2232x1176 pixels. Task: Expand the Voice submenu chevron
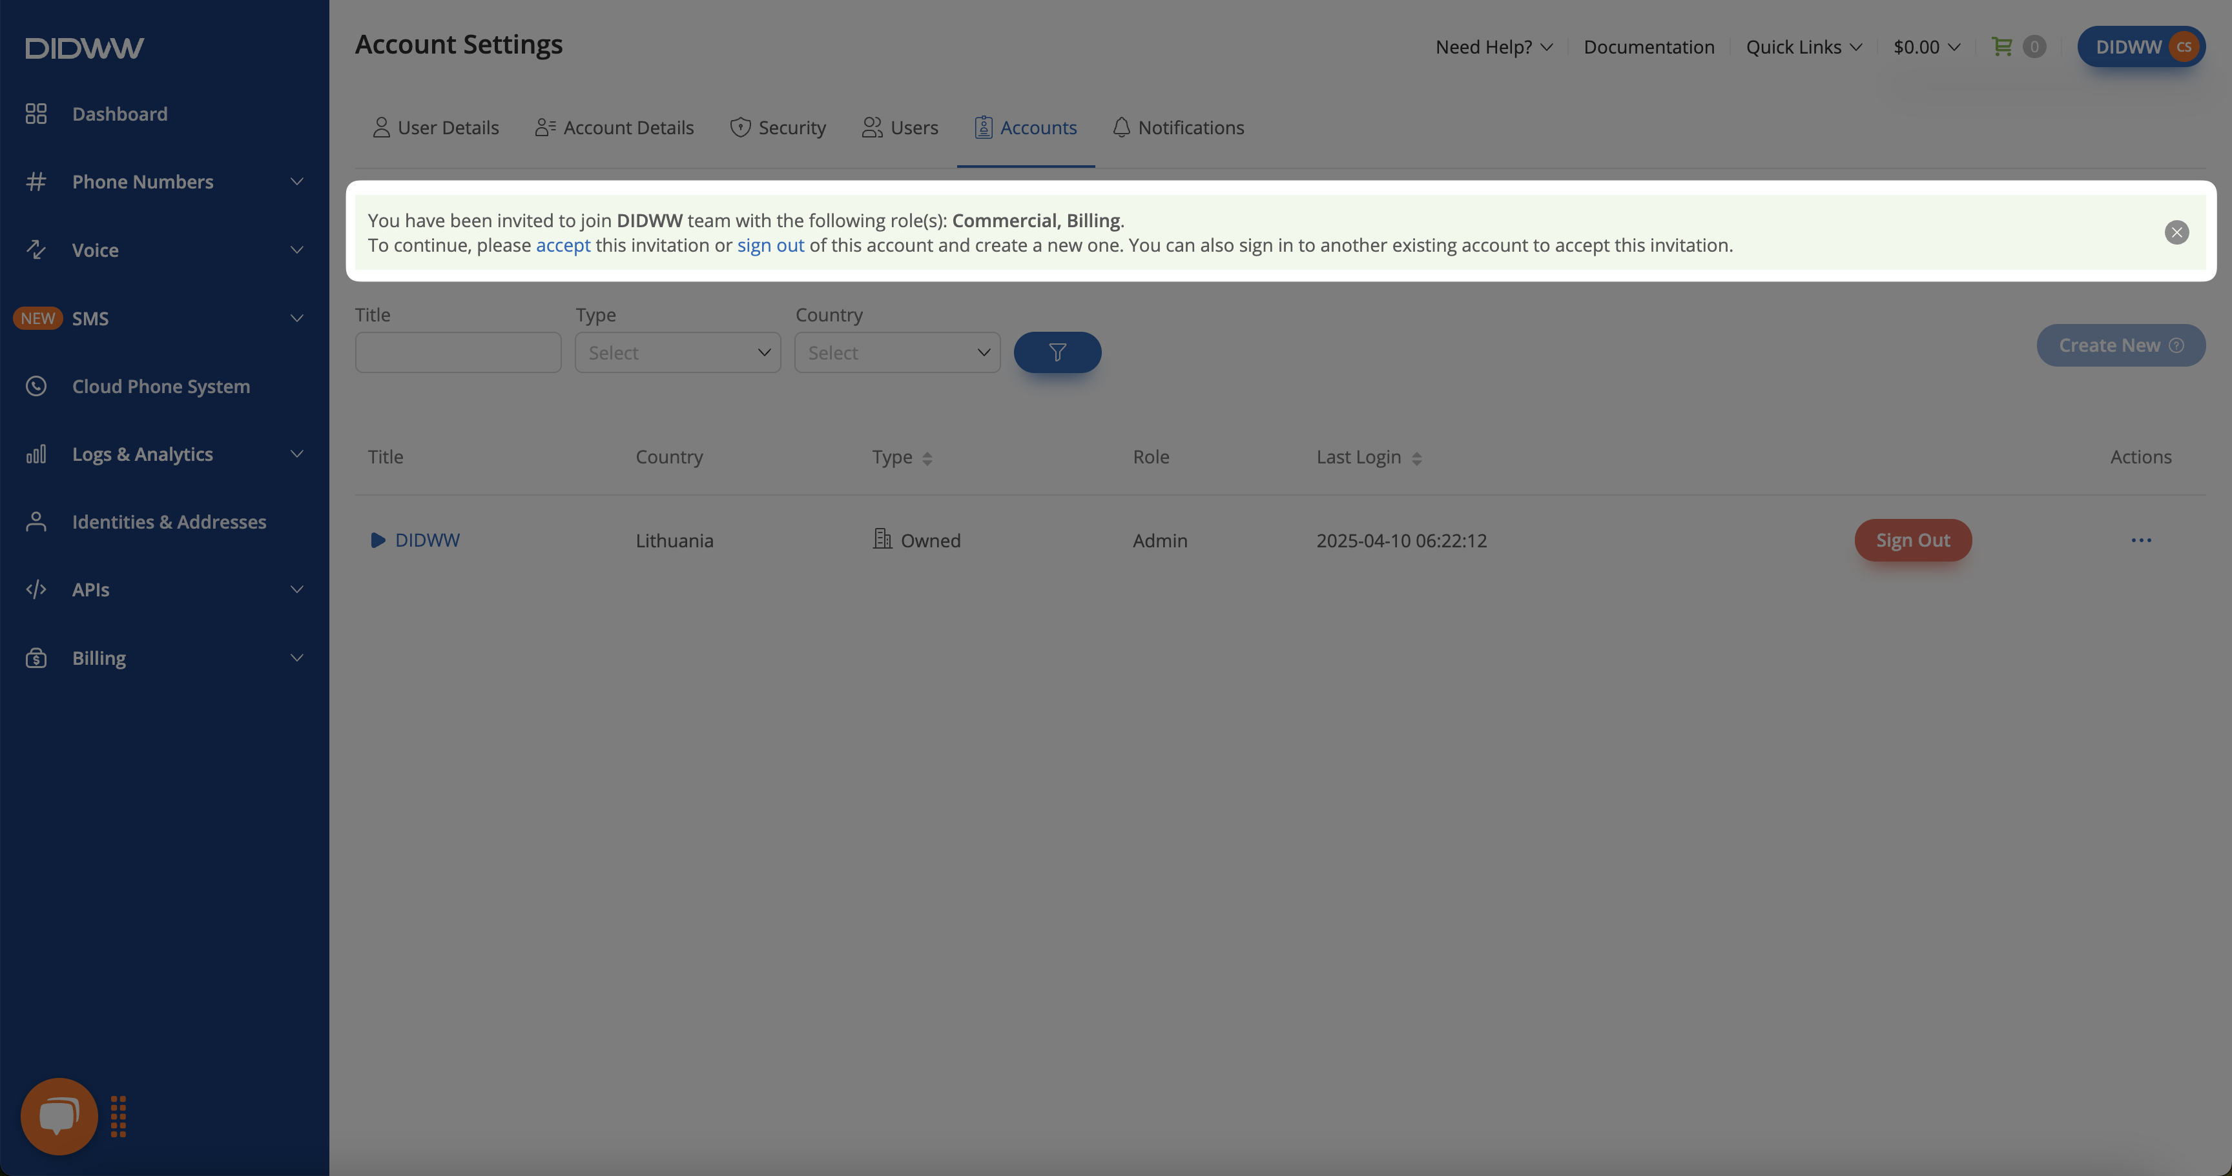click(x=296, y=250)
